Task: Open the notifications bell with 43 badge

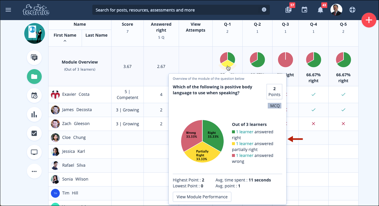Action: pos(320,10)
